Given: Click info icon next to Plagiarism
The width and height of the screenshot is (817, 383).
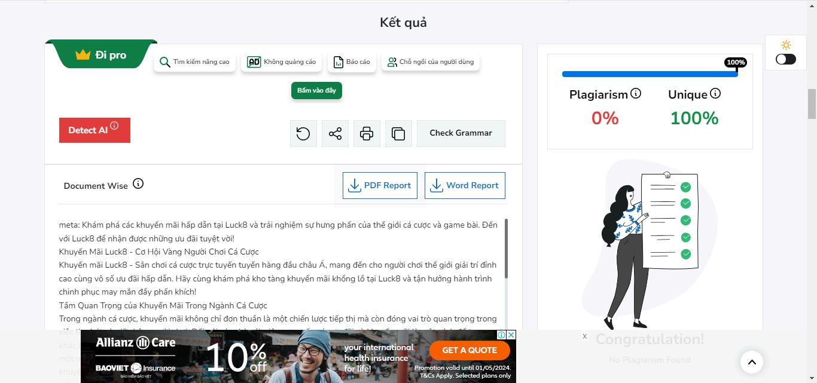Looking at the screenshot, I should [x=636, y=94].
